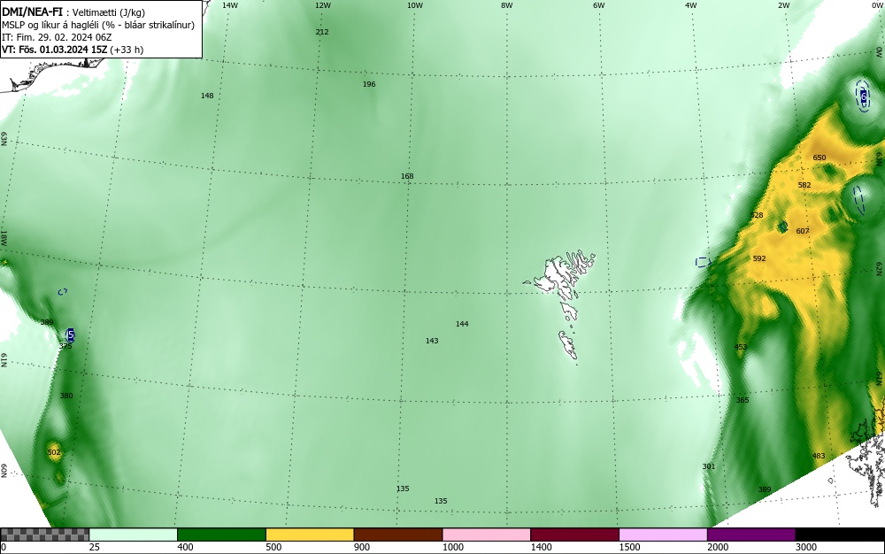Click the brown 900–1000 legend swatch
Image resolution: width=885 pixels, height=554 pixels.
click(398, 535)
